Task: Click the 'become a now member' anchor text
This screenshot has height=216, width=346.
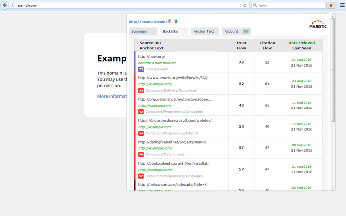Action: pos(157,63)
